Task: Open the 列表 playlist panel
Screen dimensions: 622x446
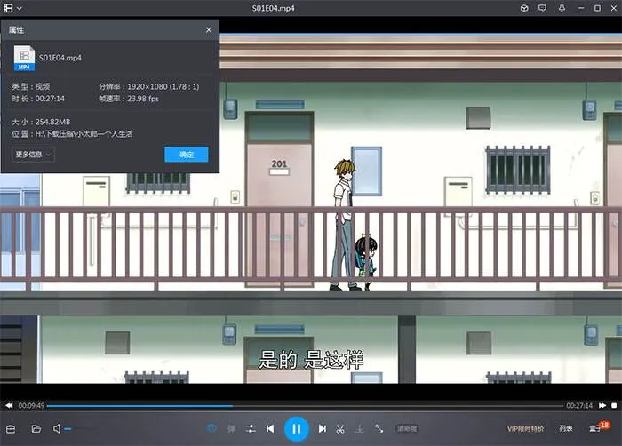Action: (566, 428)
